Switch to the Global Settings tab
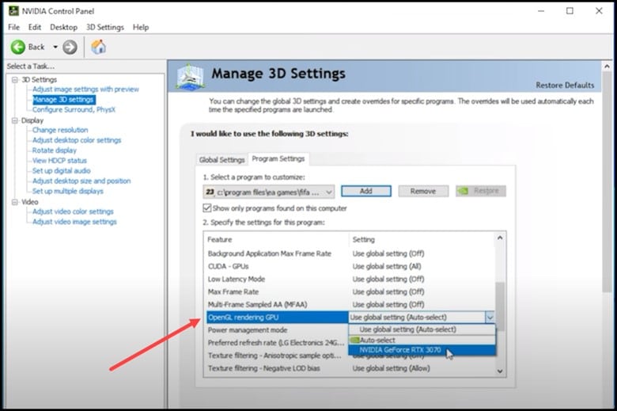The width and height of the screenshot is (617, 411). coord(221,159)
